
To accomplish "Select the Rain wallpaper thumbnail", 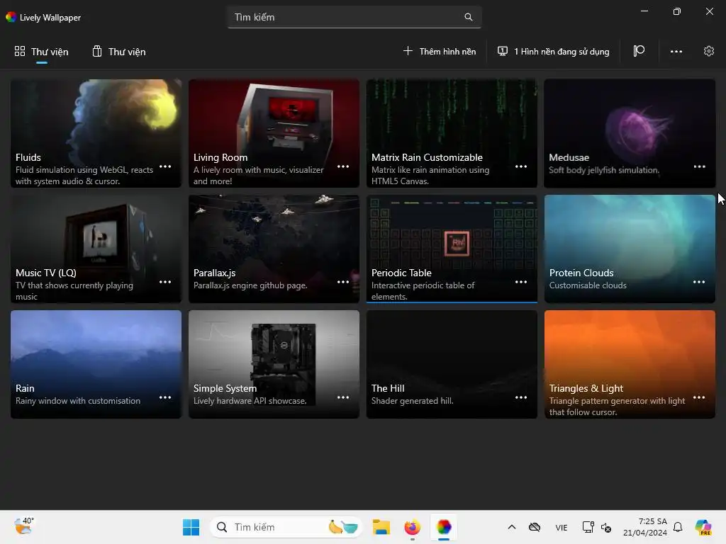I will [x=96, y=364].
